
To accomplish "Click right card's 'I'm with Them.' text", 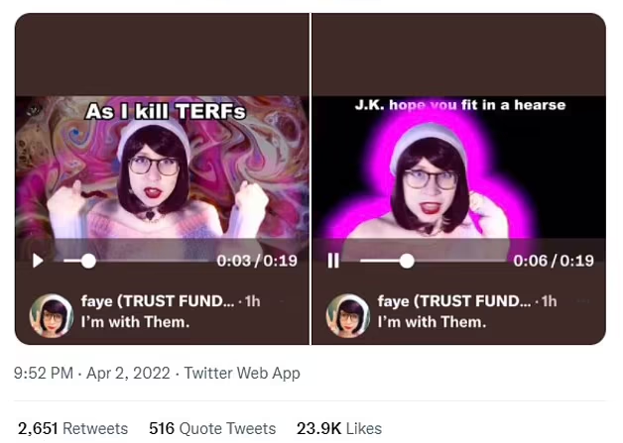I will click(432, 322).
